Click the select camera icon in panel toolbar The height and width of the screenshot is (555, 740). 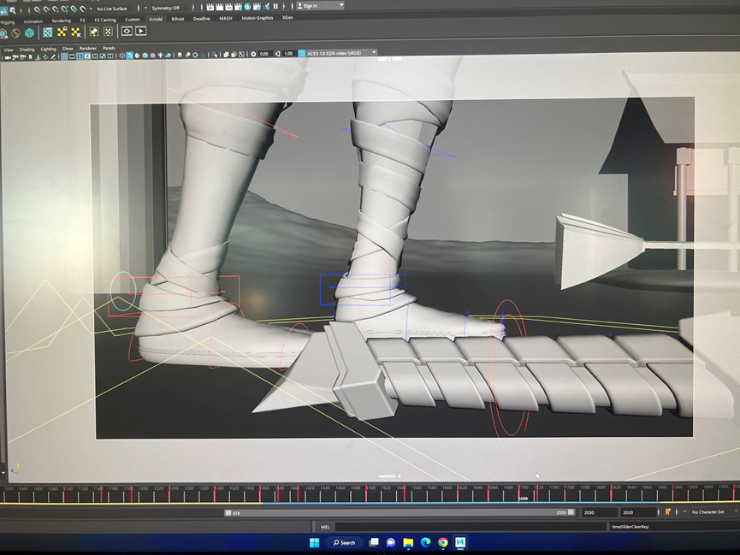pos(8,57)
